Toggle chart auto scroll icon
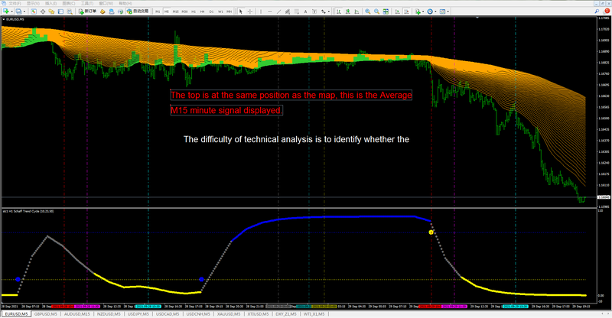Screen dimensions: 612x318 397,11
